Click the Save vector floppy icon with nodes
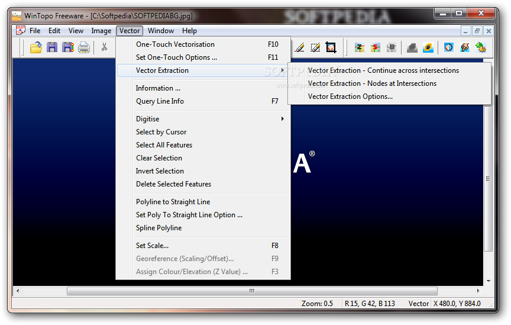511x325 pixels. [68, 47]
